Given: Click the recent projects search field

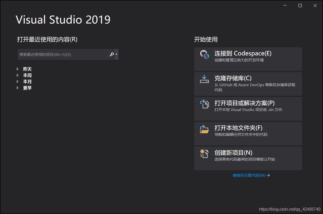Looking at the screenshot, I should tap(63, 54).
